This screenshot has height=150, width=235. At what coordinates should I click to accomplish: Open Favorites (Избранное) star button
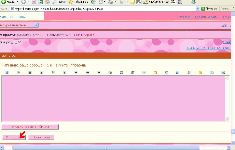pyautogui.click(x=78, y=2)
